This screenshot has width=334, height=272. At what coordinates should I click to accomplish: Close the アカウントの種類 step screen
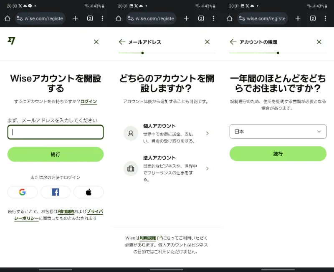(x=319, y=42)
